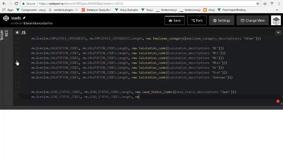
Task: Go back with the browser back arrow
Action: pos(4,4)
